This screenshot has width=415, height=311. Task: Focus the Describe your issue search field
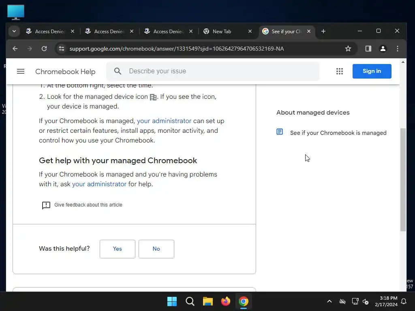213,71
